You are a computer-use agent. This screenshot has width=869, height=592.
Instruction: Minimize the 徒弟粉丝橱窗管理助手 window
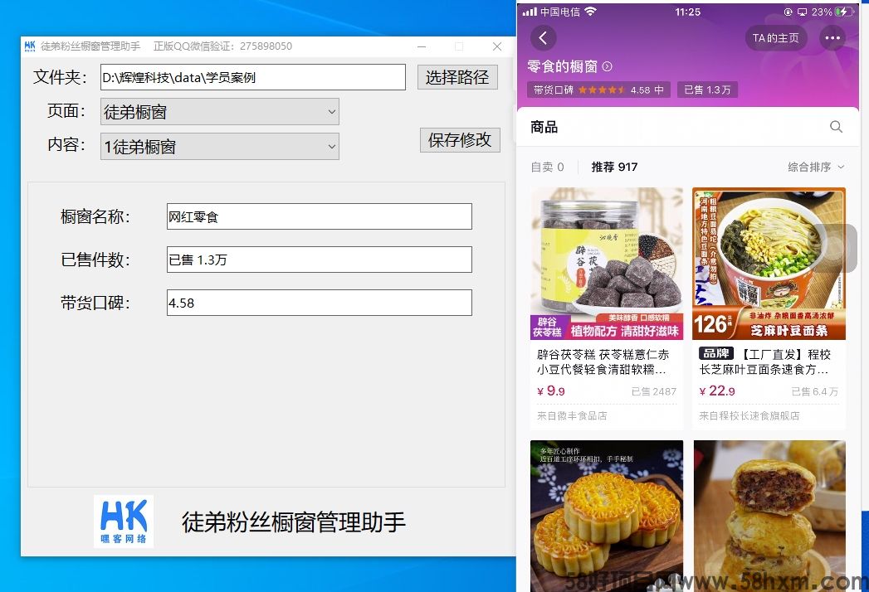pyautogui.click(x=422, y=46)
